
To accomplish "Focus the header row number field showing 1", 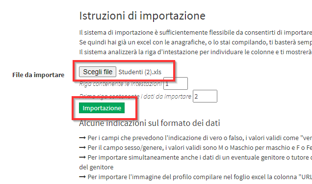I will tap(176, 83).
